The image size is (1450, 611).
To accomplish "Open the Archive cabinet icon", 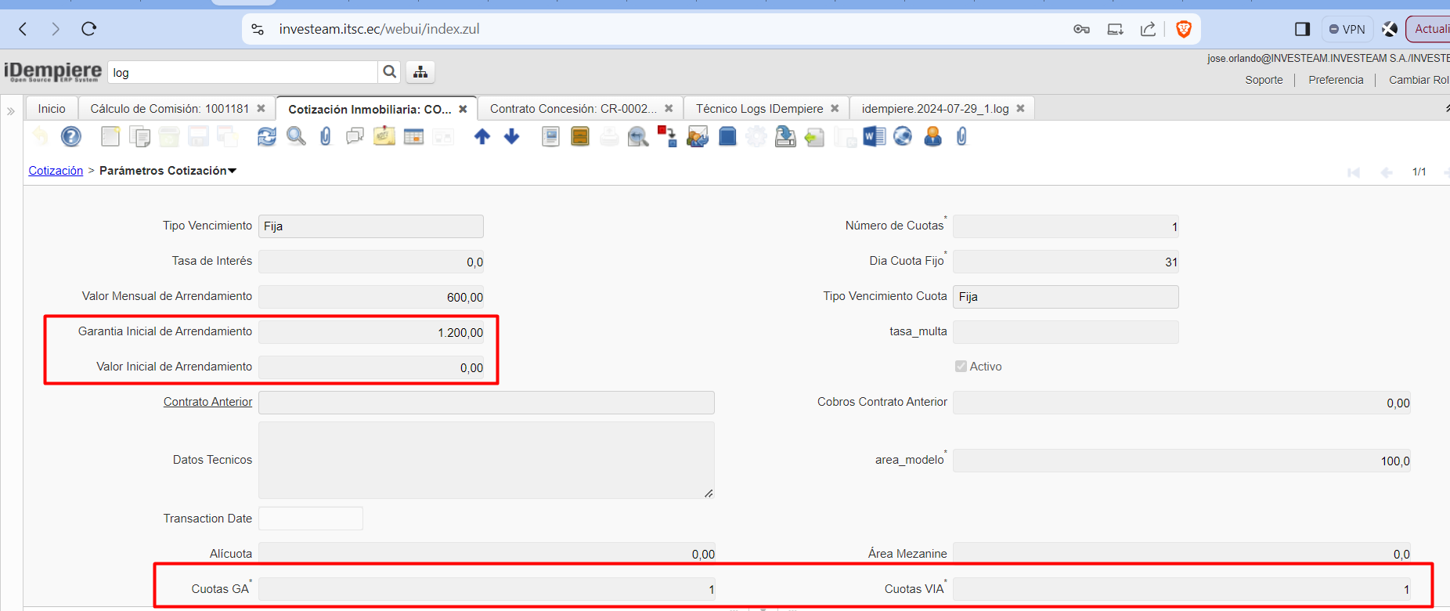I will pos(580,137).
